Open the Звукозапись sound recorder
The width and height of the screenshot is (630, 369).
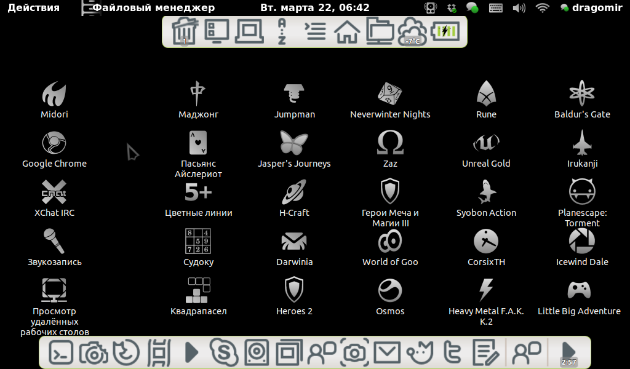click(x=54, y=241)
